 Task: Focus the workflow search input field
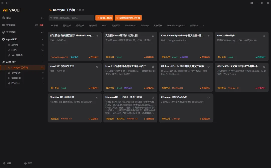coord(72,18)
